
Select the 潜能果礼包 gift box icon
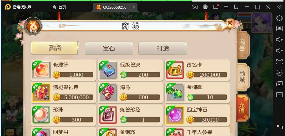(x=41, y=92)
